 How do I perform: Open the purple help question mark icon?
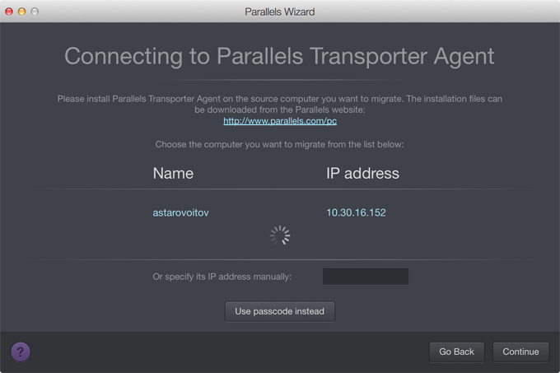click(x=21, y=352)
